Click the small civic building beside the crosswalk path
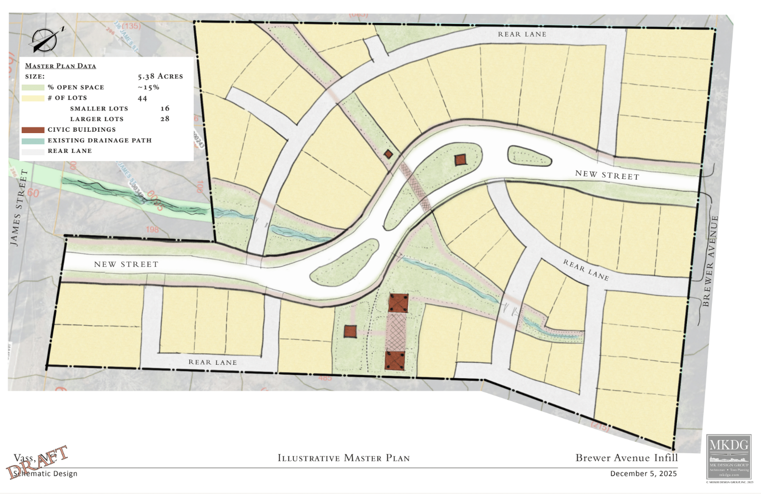The image size is (761, 494). pyautogui.click(x=389, y=154)
